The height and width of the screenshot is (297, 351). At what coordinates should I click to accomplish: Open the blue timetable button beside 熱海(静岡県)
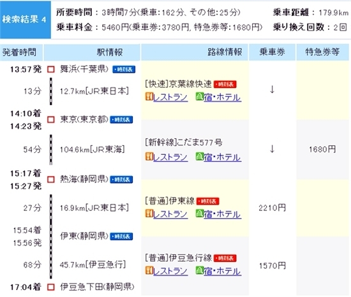pos(121,180)
